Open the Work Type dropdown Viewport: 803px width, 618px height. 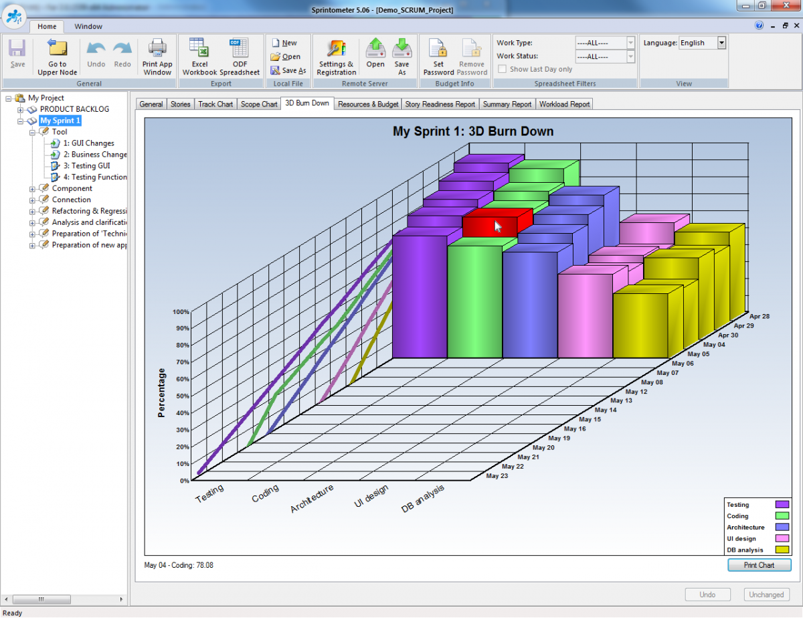tap(630, 43)
